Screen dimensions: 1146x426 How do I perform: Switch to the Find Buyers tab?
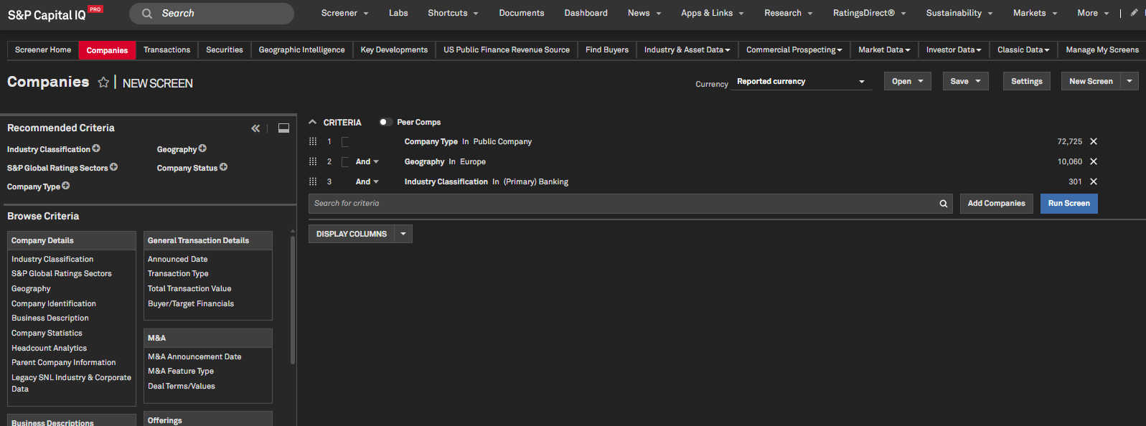607,49
